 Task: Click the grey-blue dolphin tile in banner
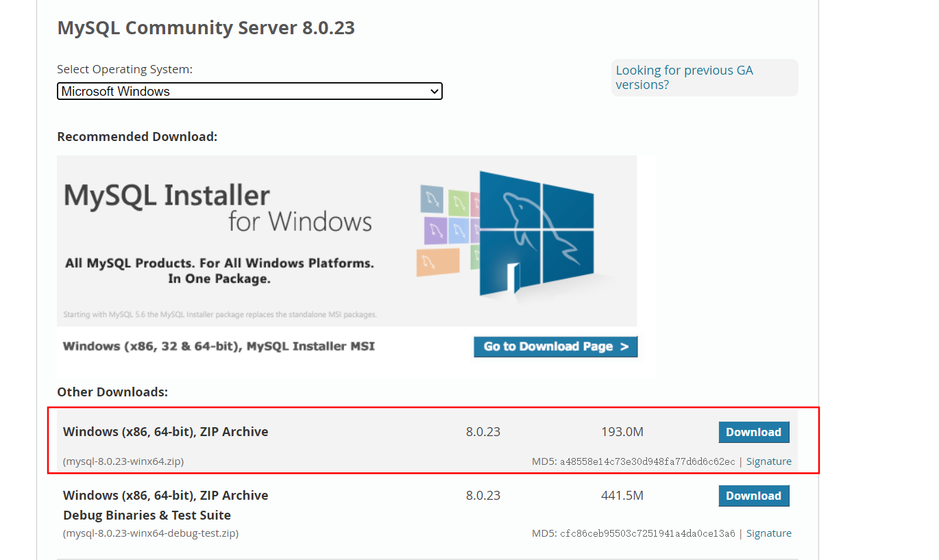tap(432, 199)
